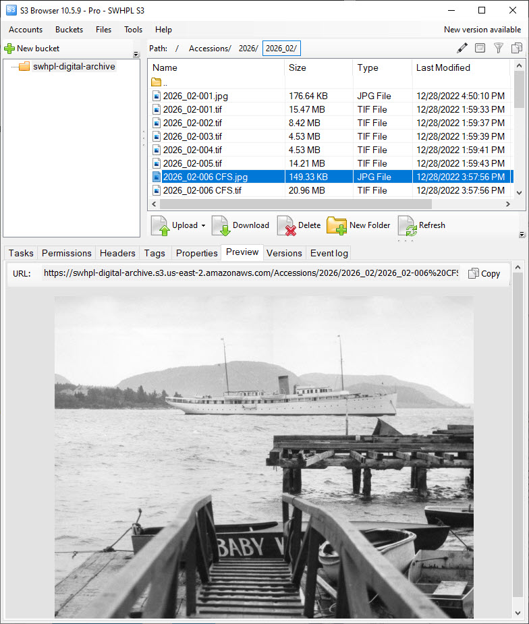Click the '15.47 MB' size cell
Viewport: 529px width, 624px height.
[306, 109]
